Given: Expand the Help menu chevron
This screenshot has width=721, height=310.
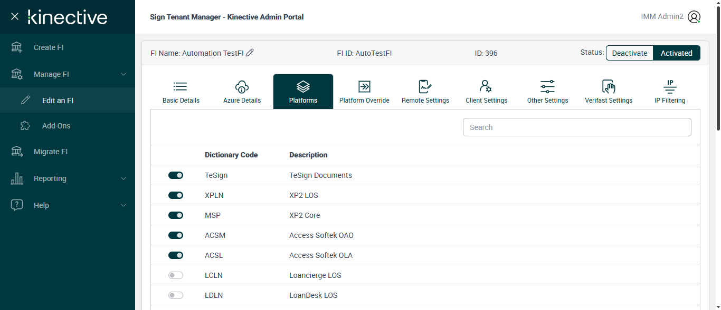Looking at the screenshot, I should pos(124,205).
